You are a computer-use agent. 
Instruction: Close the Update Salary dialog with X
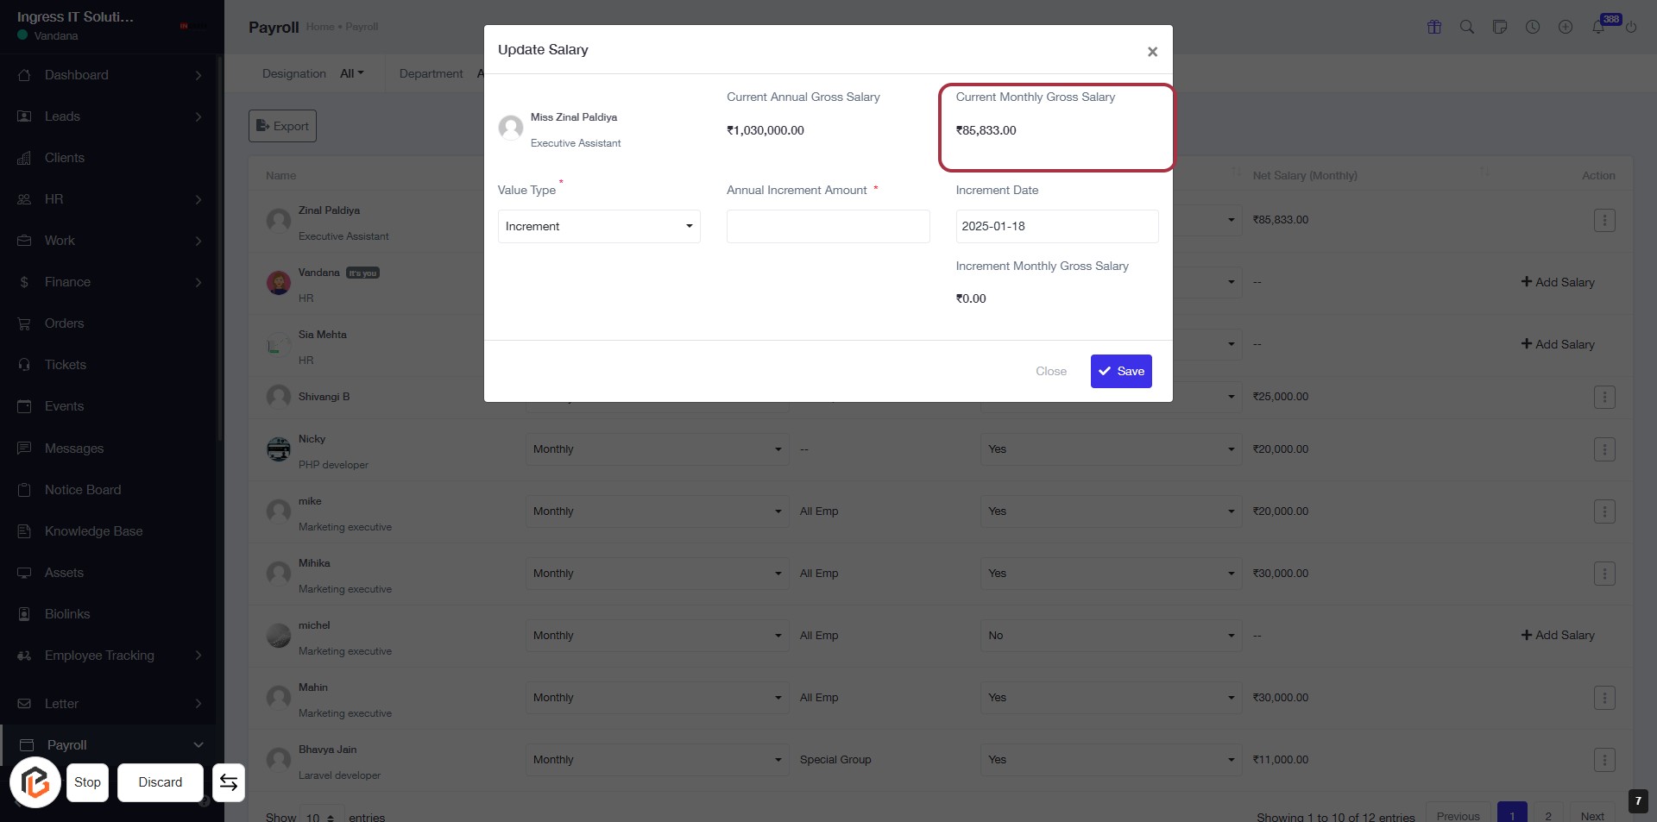click(x=1152, y=52)
